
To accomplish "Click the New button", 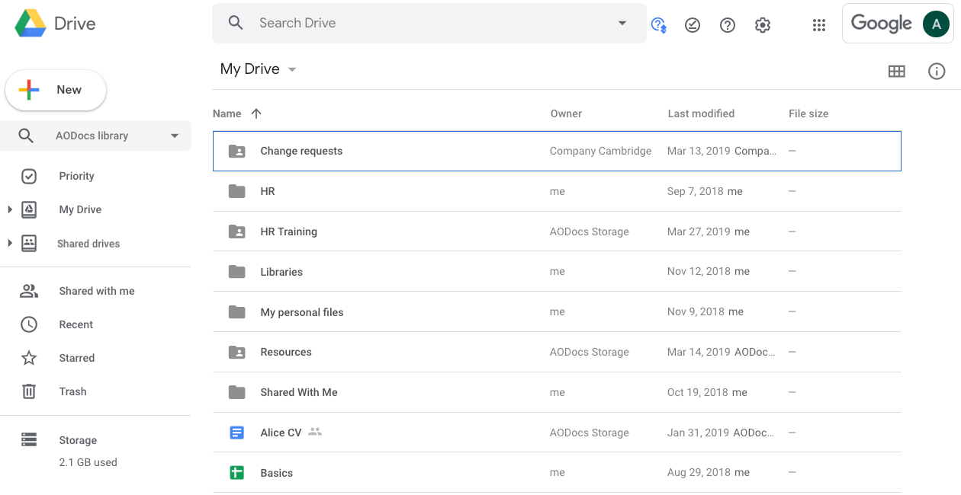I will [x=56, y=90].
